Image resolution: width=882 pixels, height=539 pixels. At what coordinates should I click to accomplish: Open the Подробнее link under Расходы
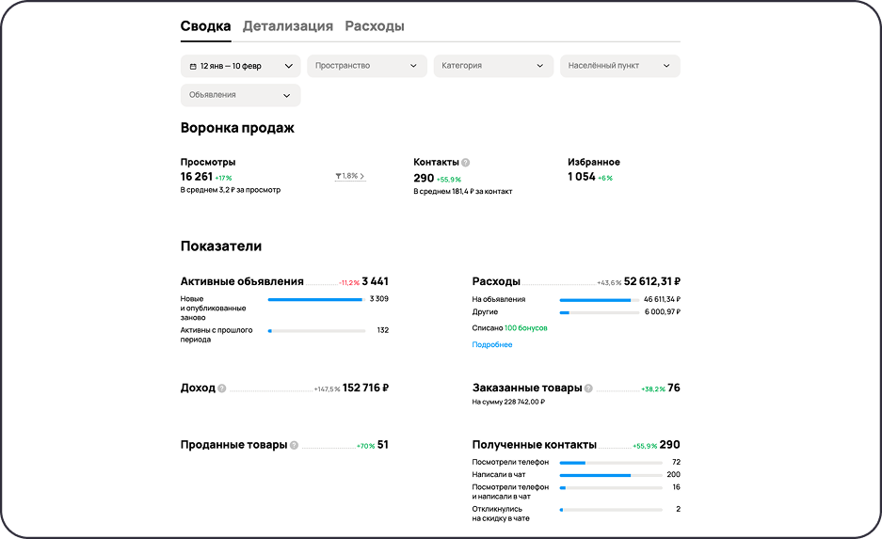tap(492, 344)
